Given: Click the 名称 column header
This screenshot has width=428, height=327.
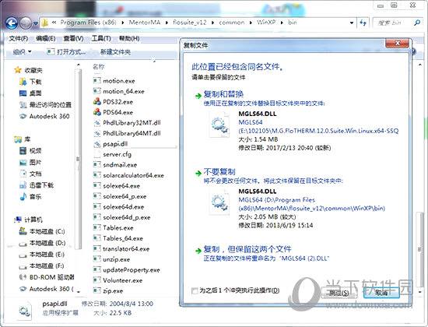Looking at the screenshot, I should (99, 66).
